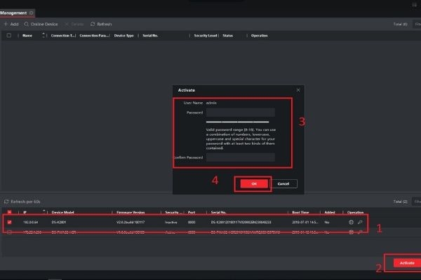Sort by the Security Level column header
This screenshot has height=280, width=421.
point(205,35)
